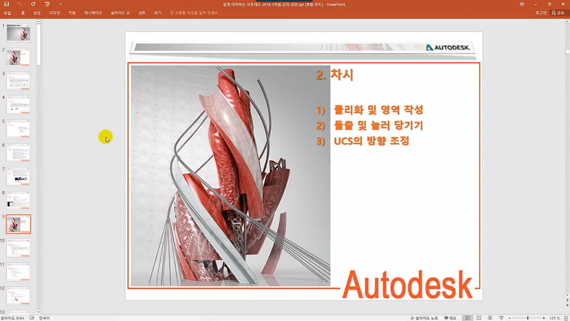Screen dimensions: 570x321
Task: Open the 슬라이드 쇼 ribbon tab
Action: [119, 13]
